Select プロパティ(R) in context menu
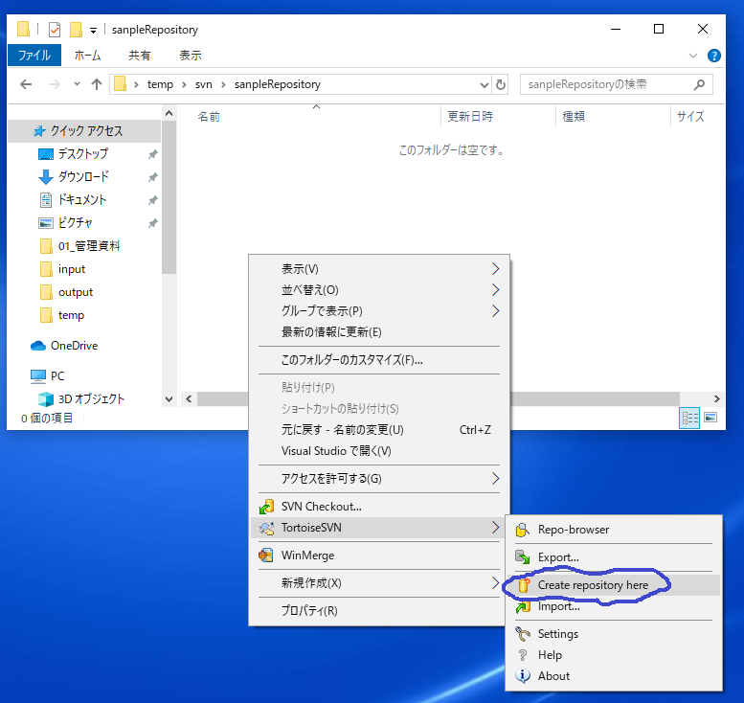This screenshot has width=744, height=703. (x=379, y=611)
